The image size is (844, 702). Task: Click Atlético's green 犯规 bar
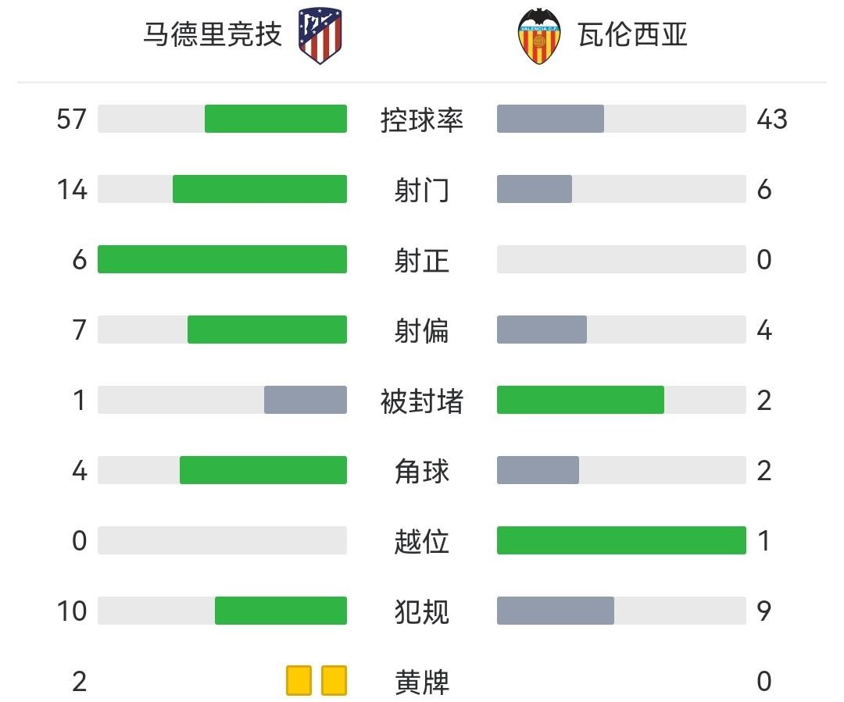(x=281, y=611)
